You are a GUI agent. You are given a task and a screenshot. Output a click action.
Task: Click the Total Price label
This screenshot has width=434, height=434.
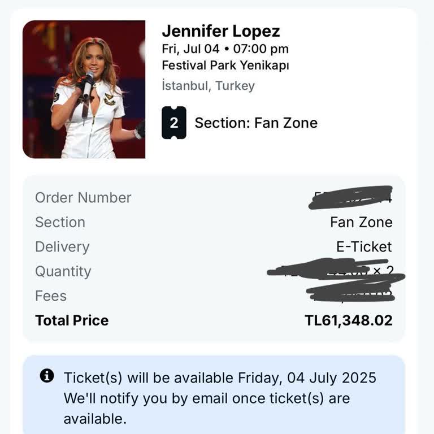(x=72, y=320)
